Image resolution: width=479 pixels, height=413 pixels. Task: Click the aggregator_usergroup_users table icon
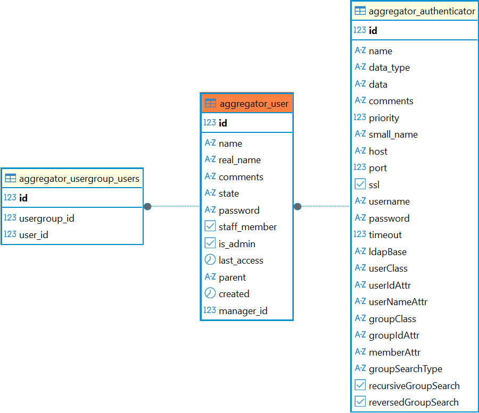point(11,179)
